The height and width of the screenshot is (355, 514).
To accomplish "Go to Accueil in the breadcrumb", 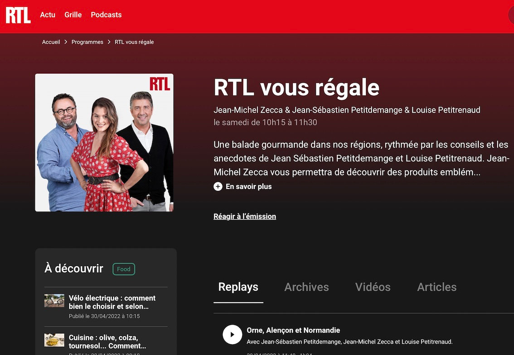I will 51,42.
